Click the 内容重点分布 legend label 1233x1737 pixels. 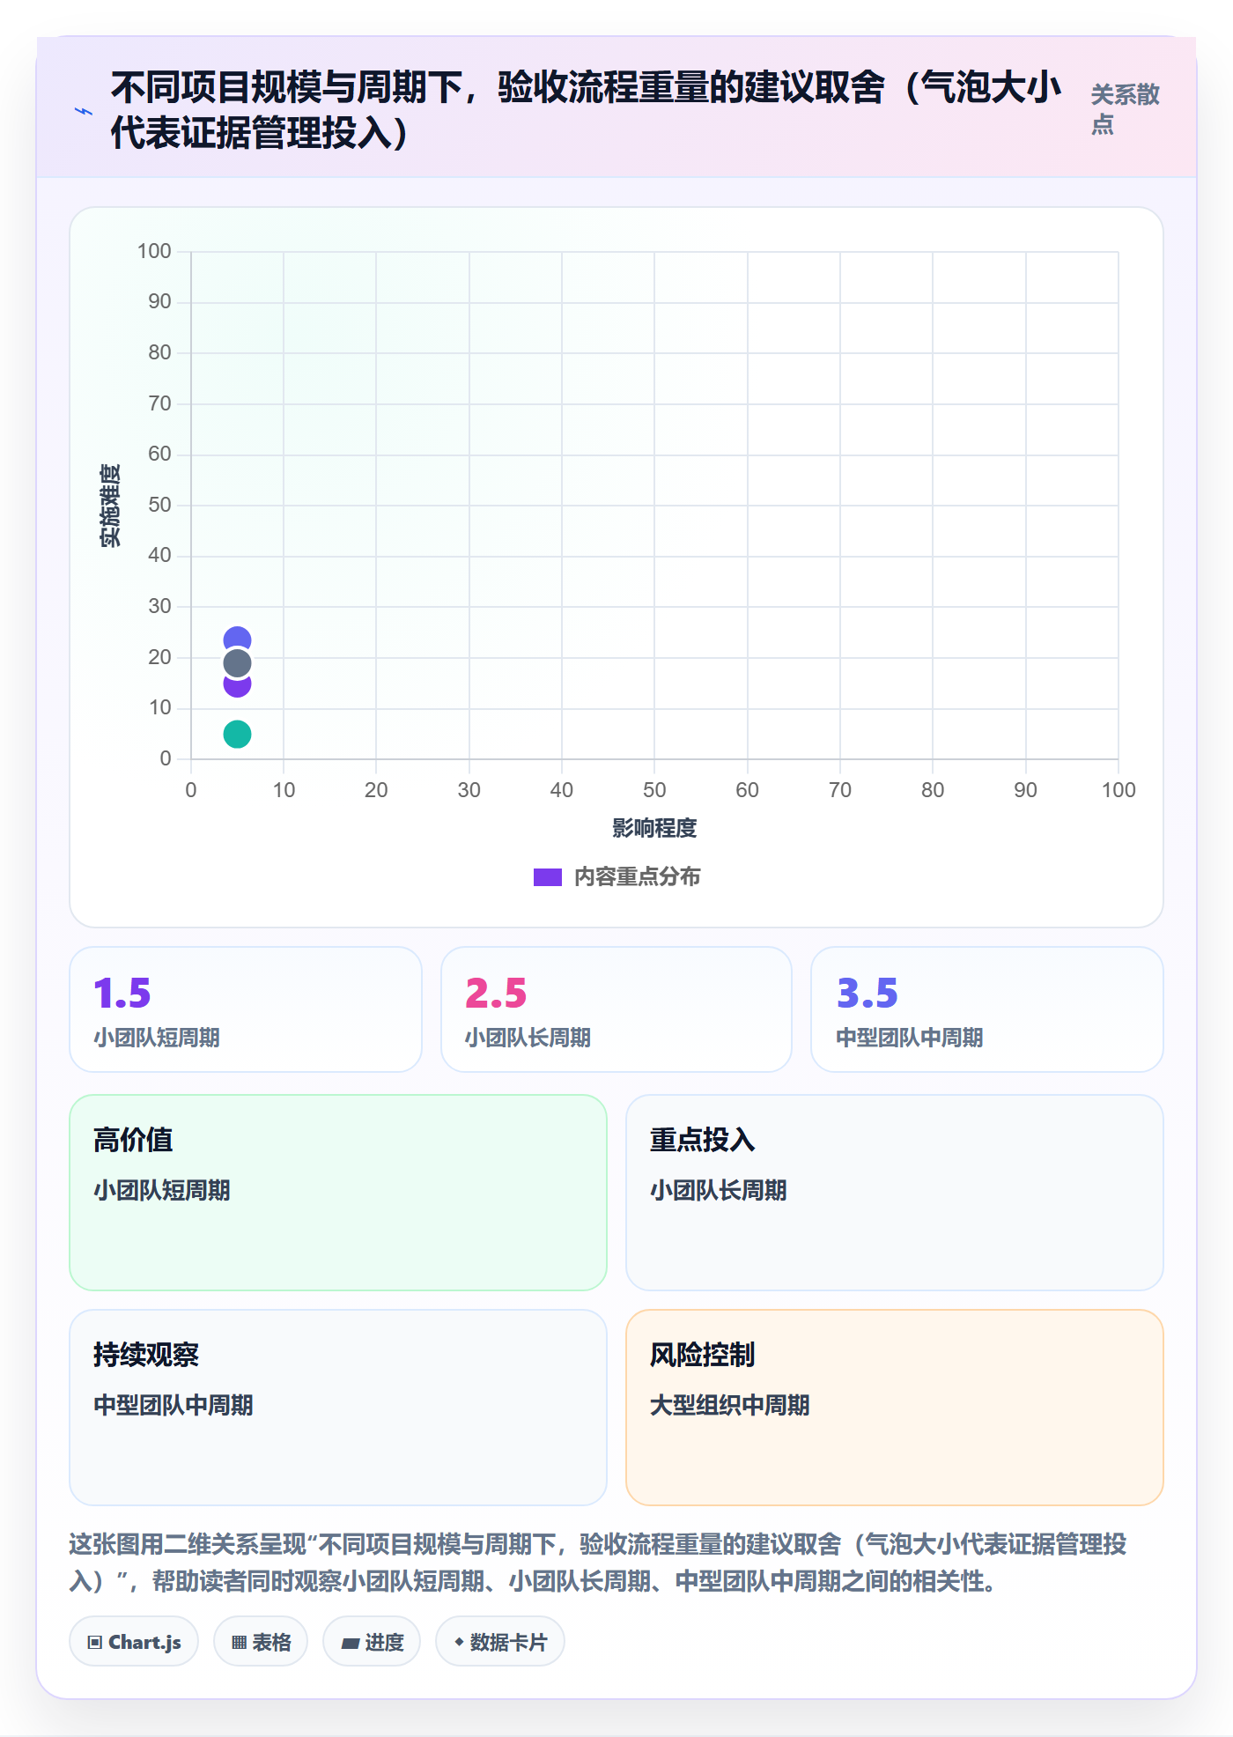click(637, 877)
